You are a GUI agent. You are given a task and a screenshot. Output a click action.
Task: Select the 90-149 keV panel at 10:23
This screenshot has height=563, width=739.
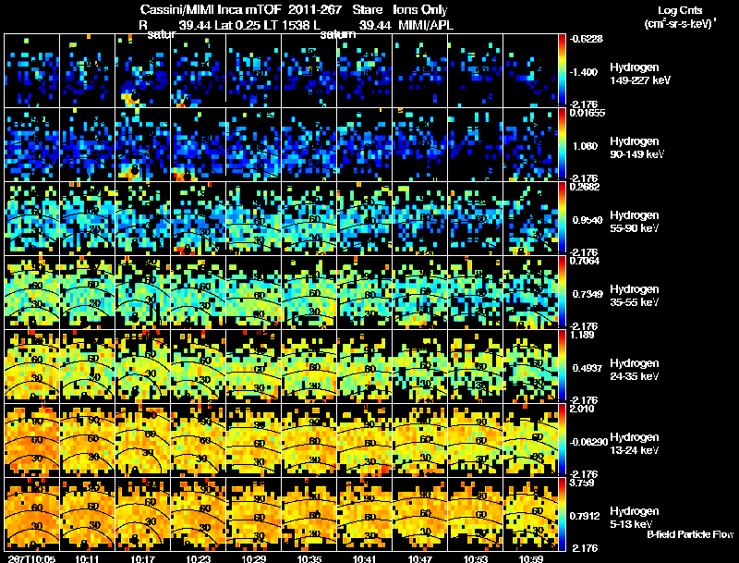199,144
